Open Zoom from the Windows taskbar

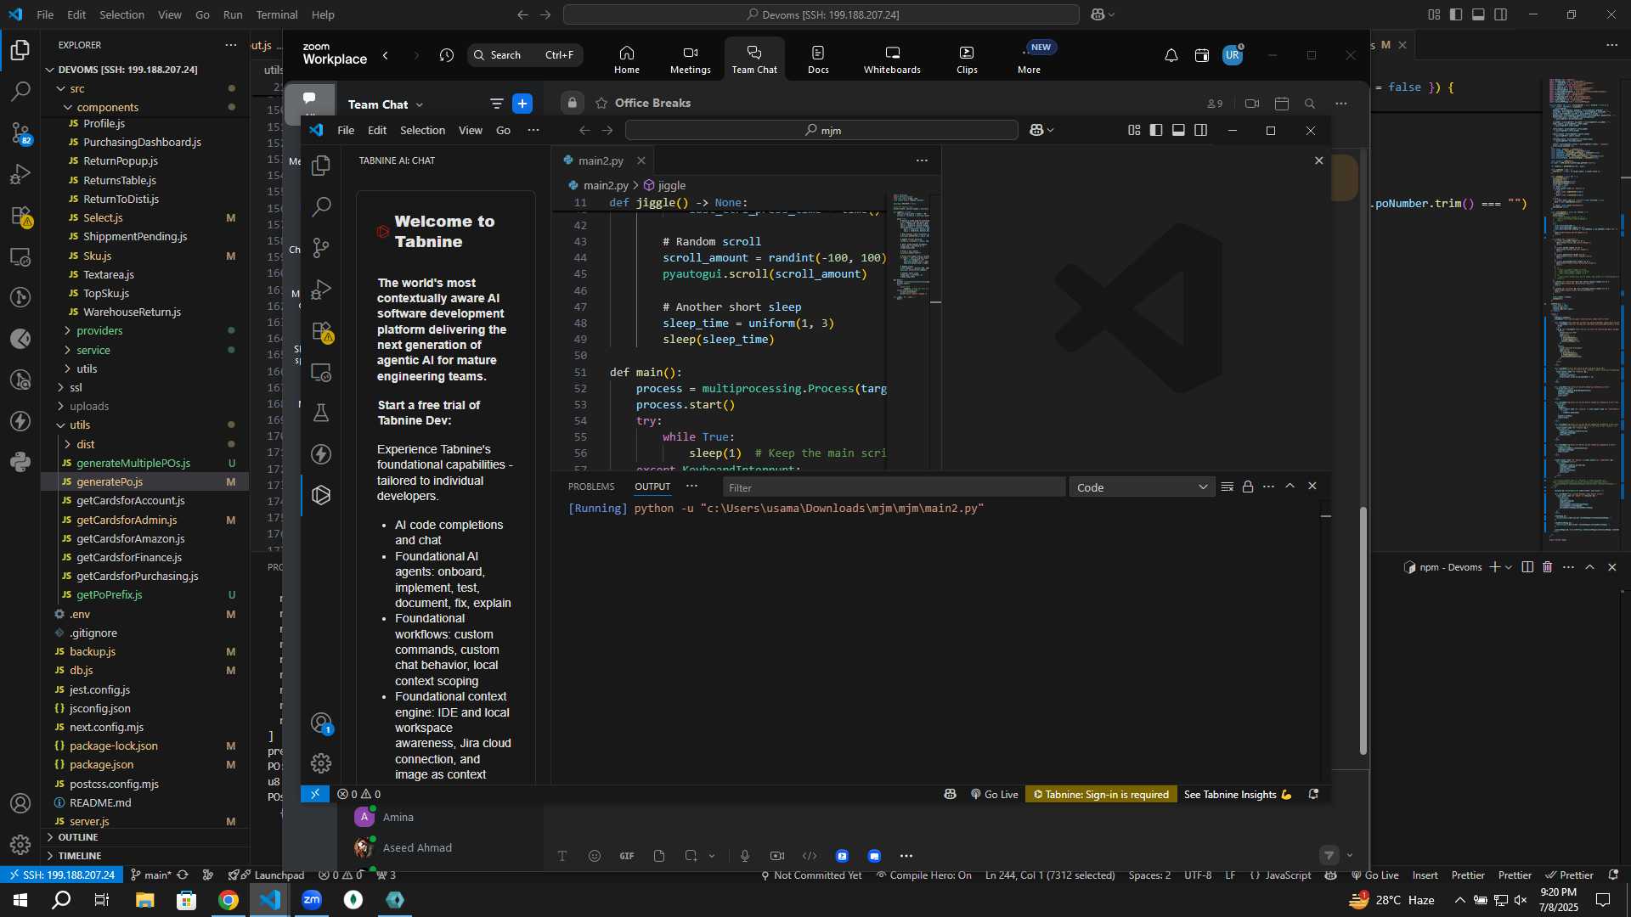point(312,900)
